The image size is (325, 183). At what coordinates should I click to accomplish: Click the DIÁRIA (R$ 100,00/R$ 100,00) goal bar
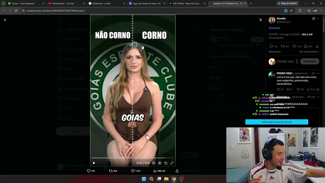pos(277,122)
